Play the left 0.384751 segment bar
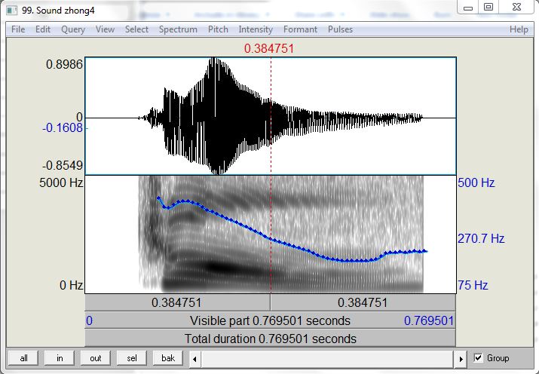 click(177, 303)
